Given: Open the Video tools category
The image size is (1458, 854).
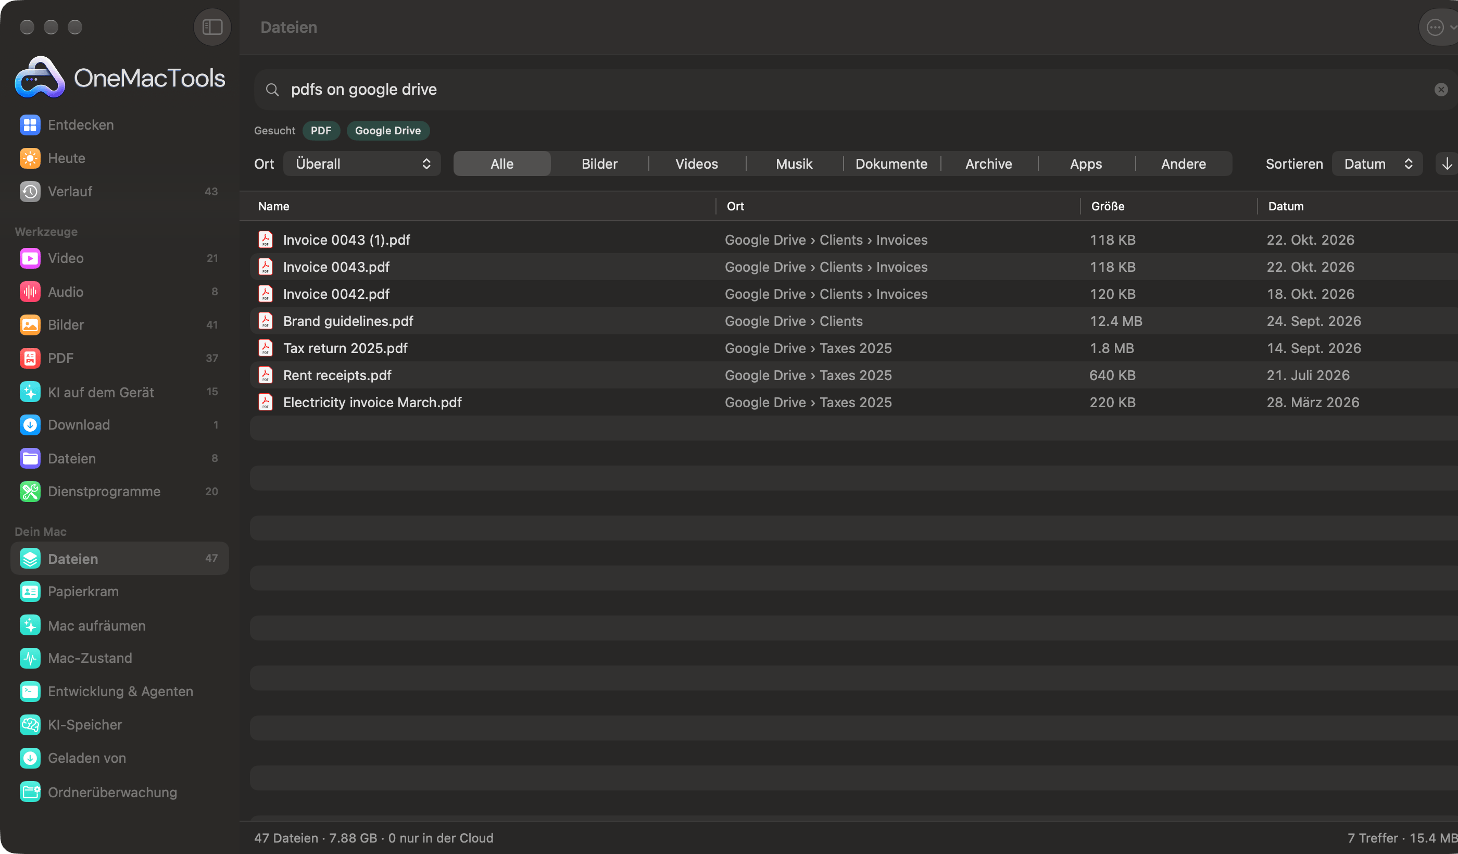Looking at the screenshot, I should 120,258.
